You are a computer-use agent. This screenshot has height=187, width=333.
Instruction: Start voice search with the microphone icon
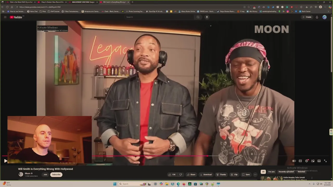pos(207,17)
